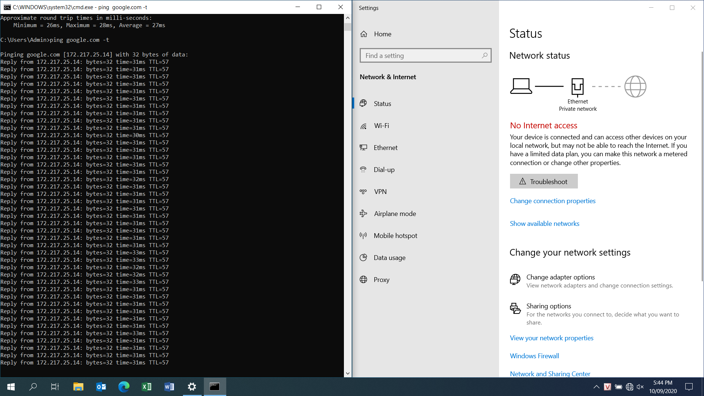Click the cmd scrollbar up arrow
The height and width of the screenshot is (396, 704).
pyautogui.click(x=348, y=18)
